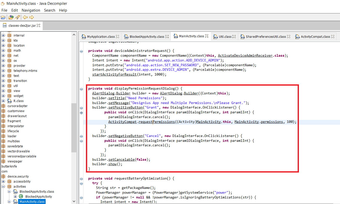Screen dimensions: 340x204
Task: Collapse the requestBatteryOptimization method fold marker
Action: coord(81,179)
